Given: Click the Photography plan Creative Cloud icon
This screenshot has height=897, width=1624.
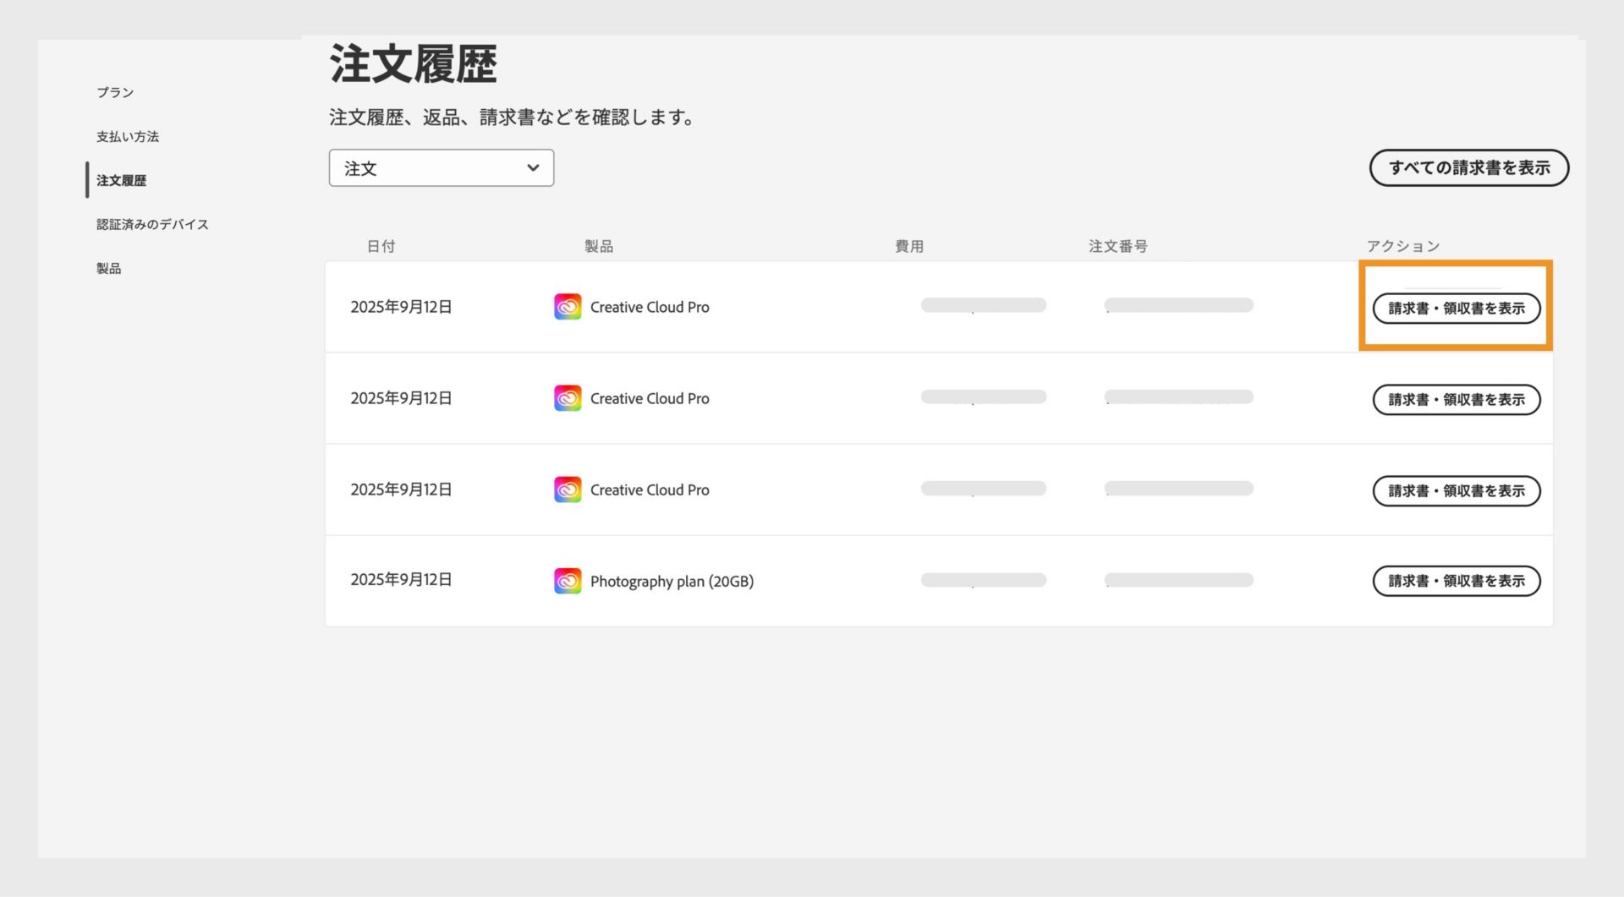Looking at the screenshot, I should 568,581.
